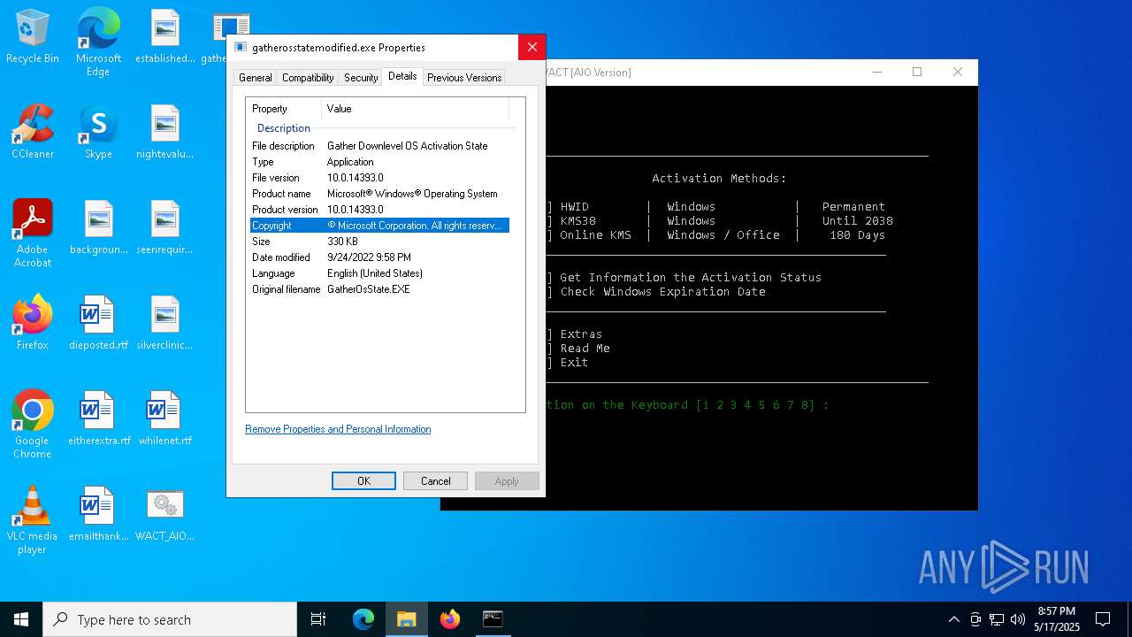Select the Type Application row
1132x637 pixels.
point(379,162)
